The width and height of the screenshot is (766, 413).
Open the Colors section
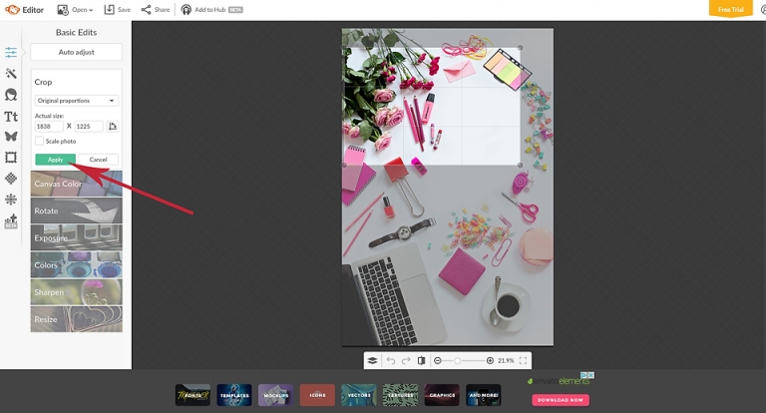(x=77, y=265)
